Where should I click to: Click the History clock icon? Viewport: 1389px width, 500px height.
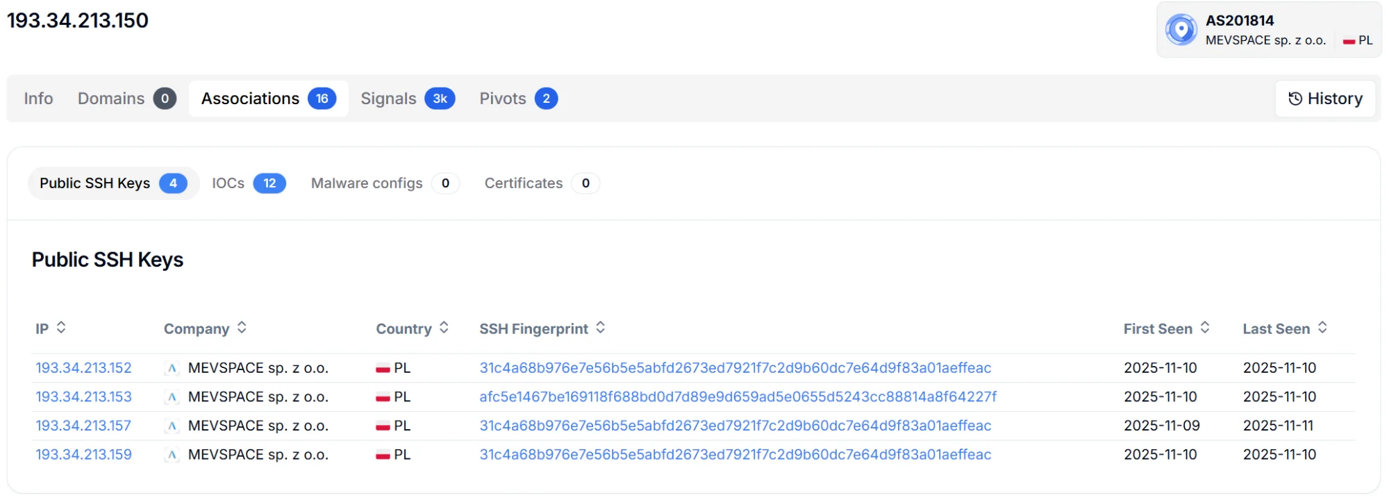click(x=1295, y=99)
